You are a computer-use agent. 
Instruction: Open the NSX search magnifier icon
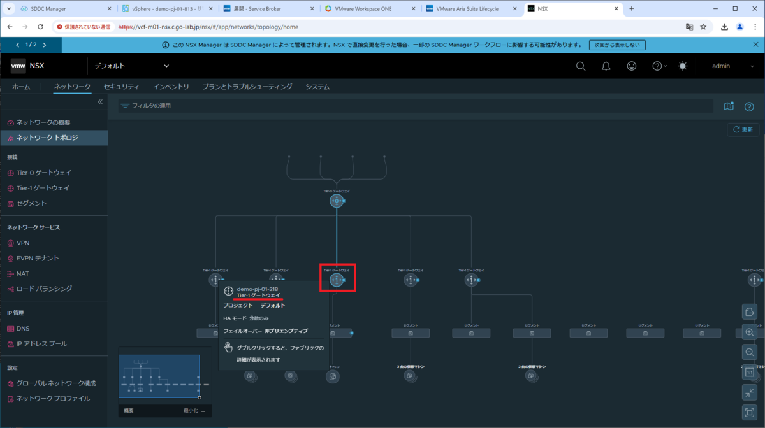[581, 66]
